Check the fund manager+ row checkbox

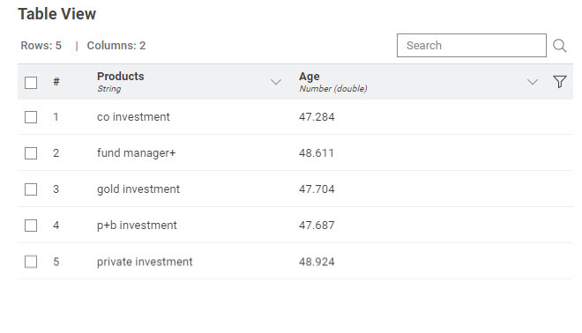coord(31,153)
